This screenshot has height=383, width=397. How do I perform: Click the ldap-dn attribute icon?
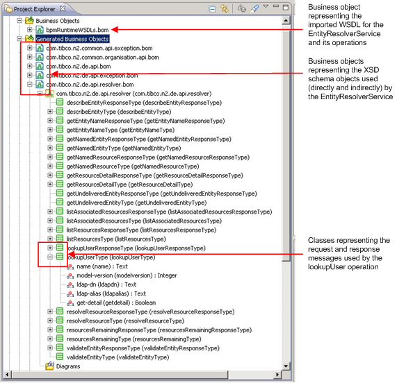click(70, 284)
